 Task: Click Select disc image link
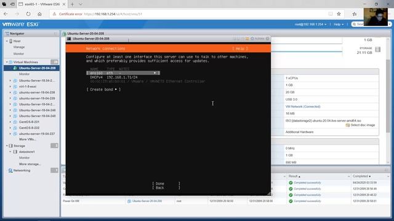click(x=363, y=125)
